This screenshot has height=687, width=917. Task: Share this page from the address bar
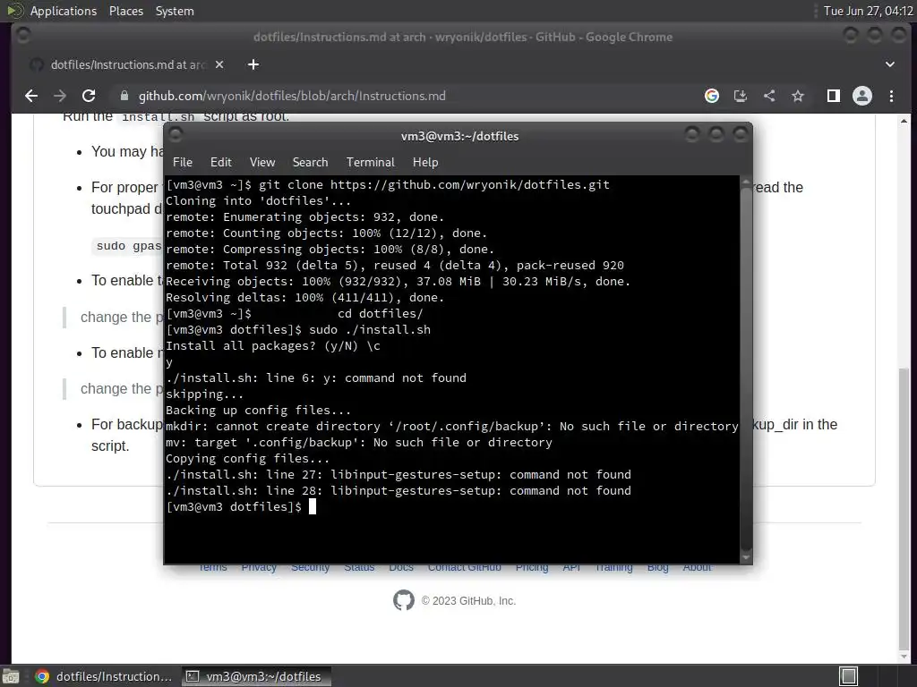[x=769, y=96]
